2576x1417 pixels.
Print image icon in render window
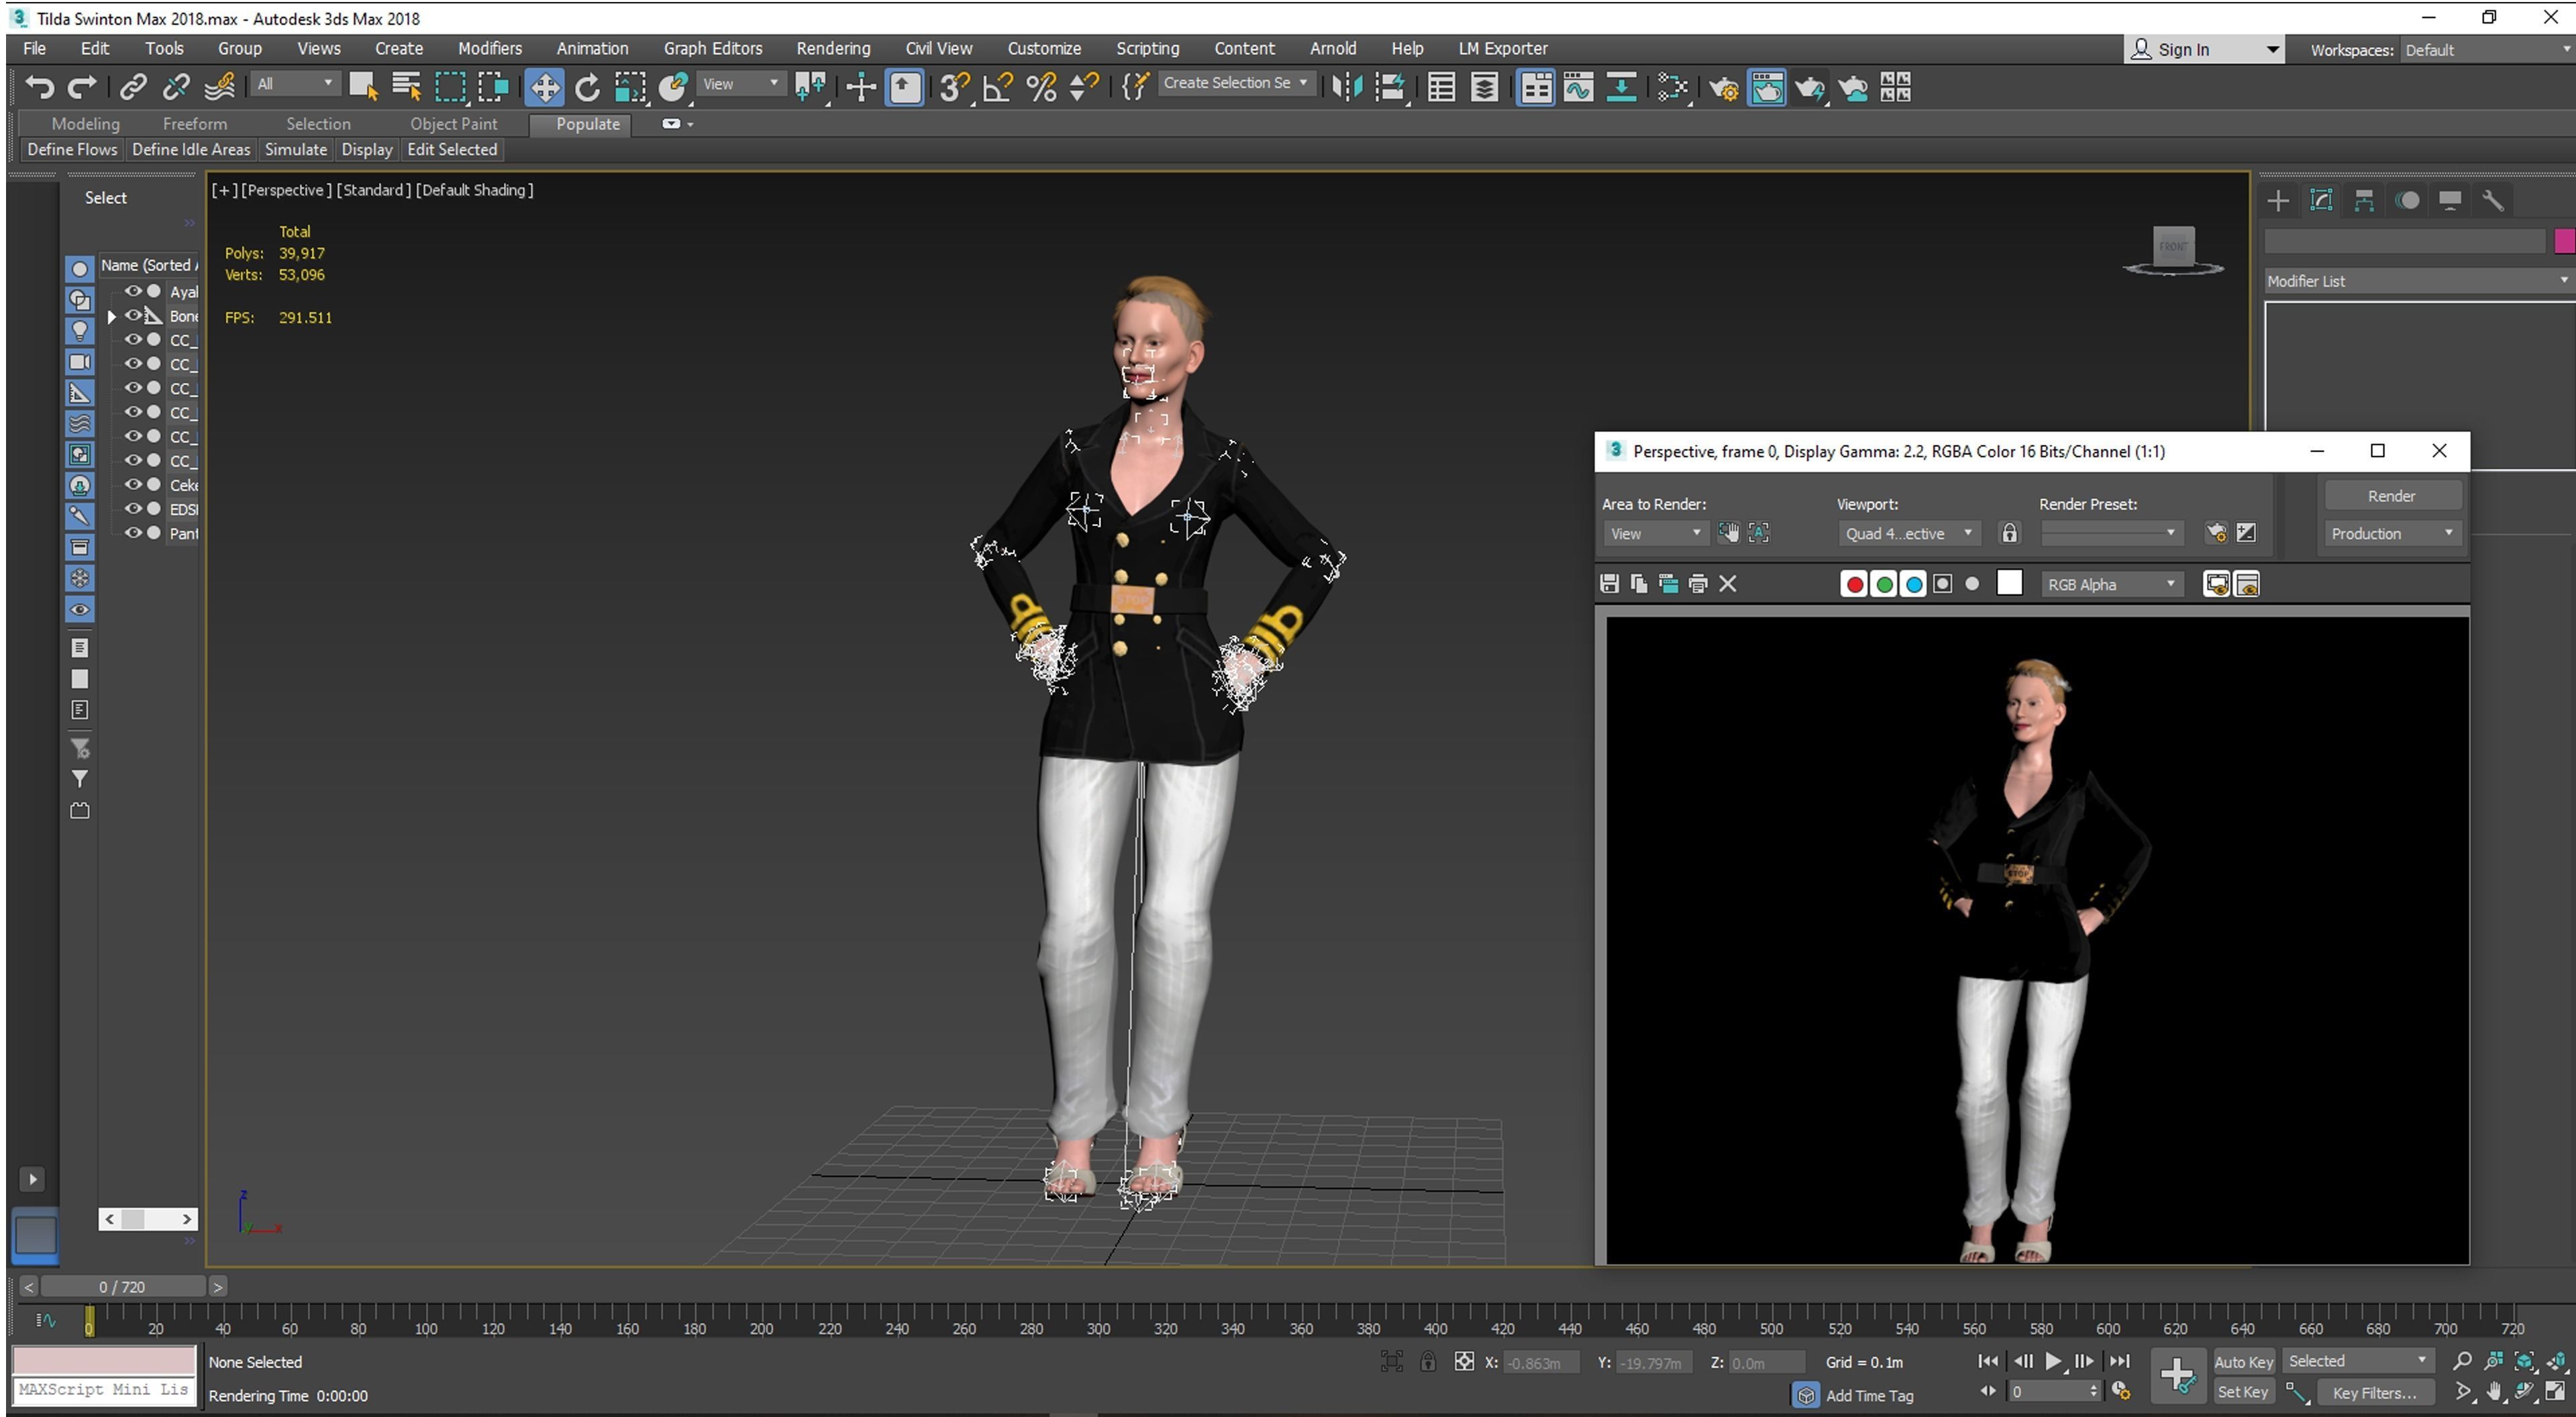(1697, 584)
